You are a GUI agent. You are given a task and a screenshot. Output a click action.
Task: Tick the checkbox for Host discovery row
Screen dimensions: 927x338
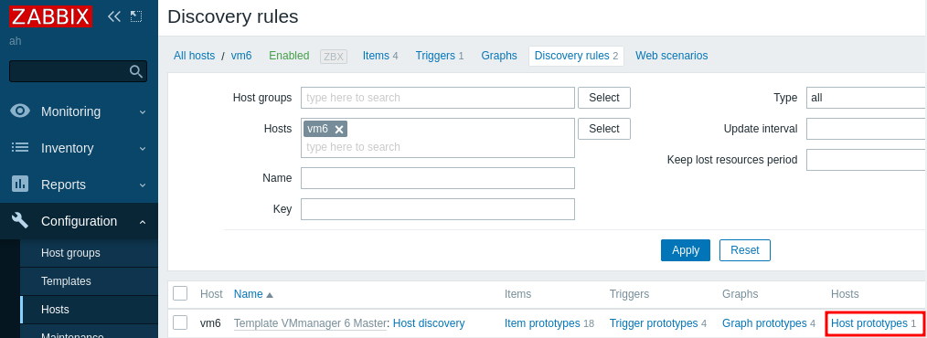pyautogui.click(x=180, y=322)
